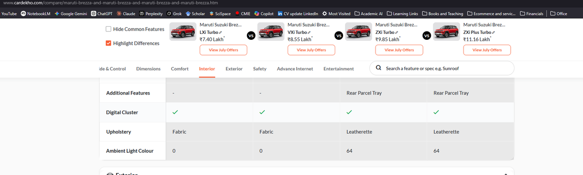Click View July Offers for VXi Turbo
The height and width of the screenshot is (175, 583).
(311, 50)
